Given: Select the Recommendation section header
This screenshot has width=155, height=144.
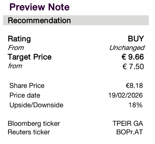Looking at the screenshot, I should coord(76,20).
